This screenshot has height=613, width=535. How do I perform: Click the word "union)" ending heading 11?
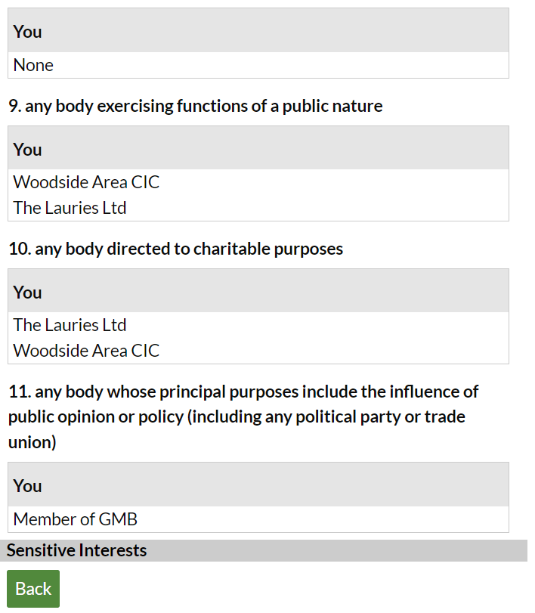pyautogui.click(x=32, y=442)
